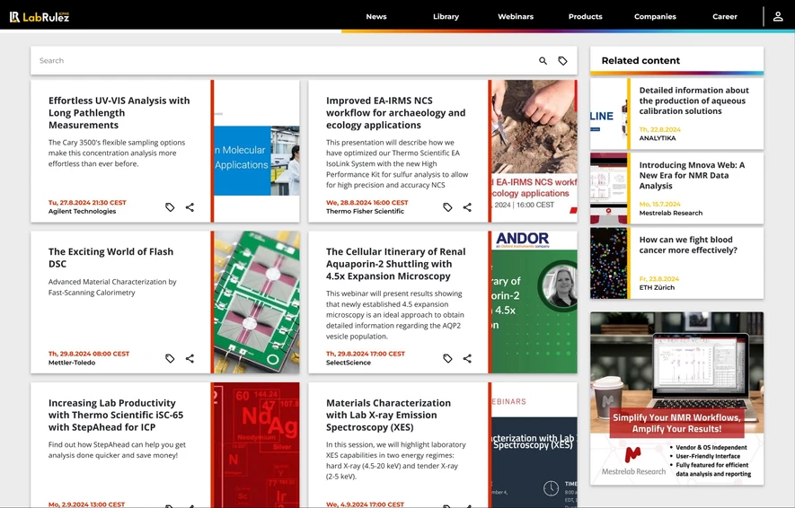
Task: Share the Exciting World of Flash DSC webinar
Action: [x=190, y=359]
